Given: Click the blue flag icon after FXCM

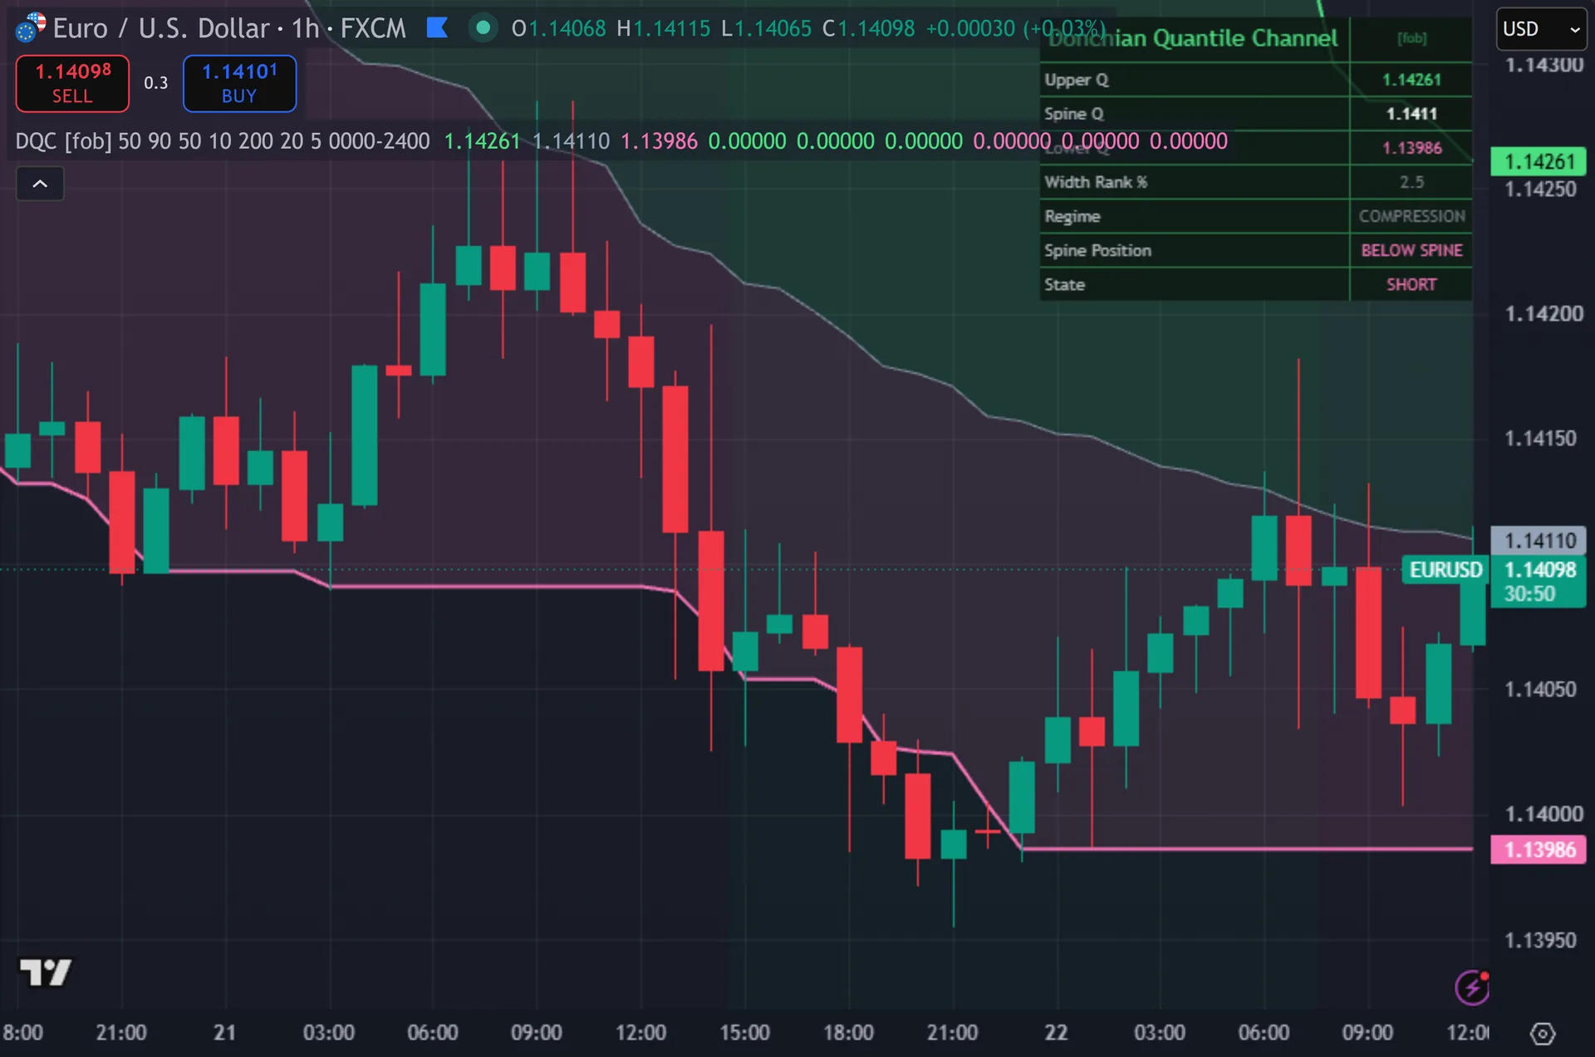Looking at the screenshot, I should [x=437, y=28].
